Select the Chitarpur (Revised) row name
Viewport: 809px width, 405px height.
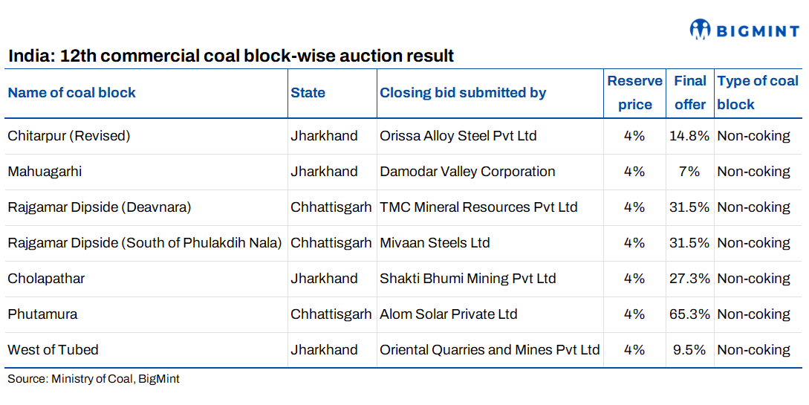coord(68,136)
